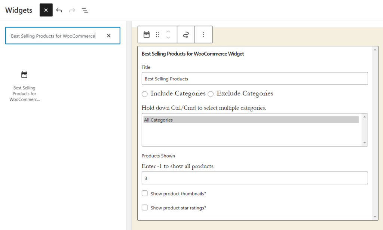Click the 'Enter -1 to show all products' text

[x=178, y=166]
